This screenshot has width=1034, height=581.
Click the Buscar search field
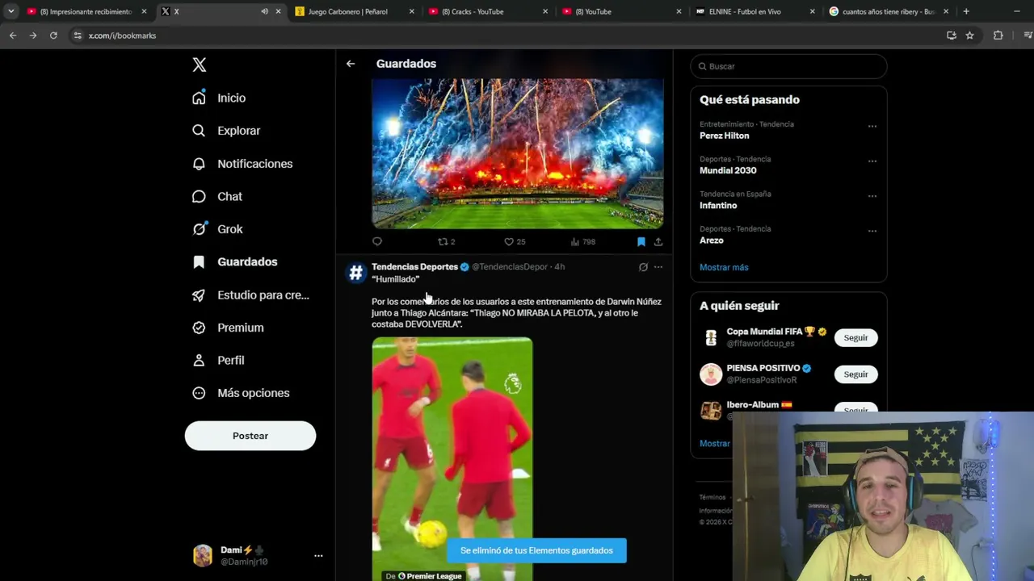point(788,66)
